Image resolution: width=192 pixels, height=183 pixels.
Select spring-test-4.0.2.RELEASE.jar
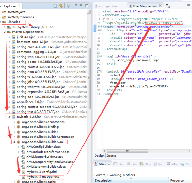(x=38, y=112)
